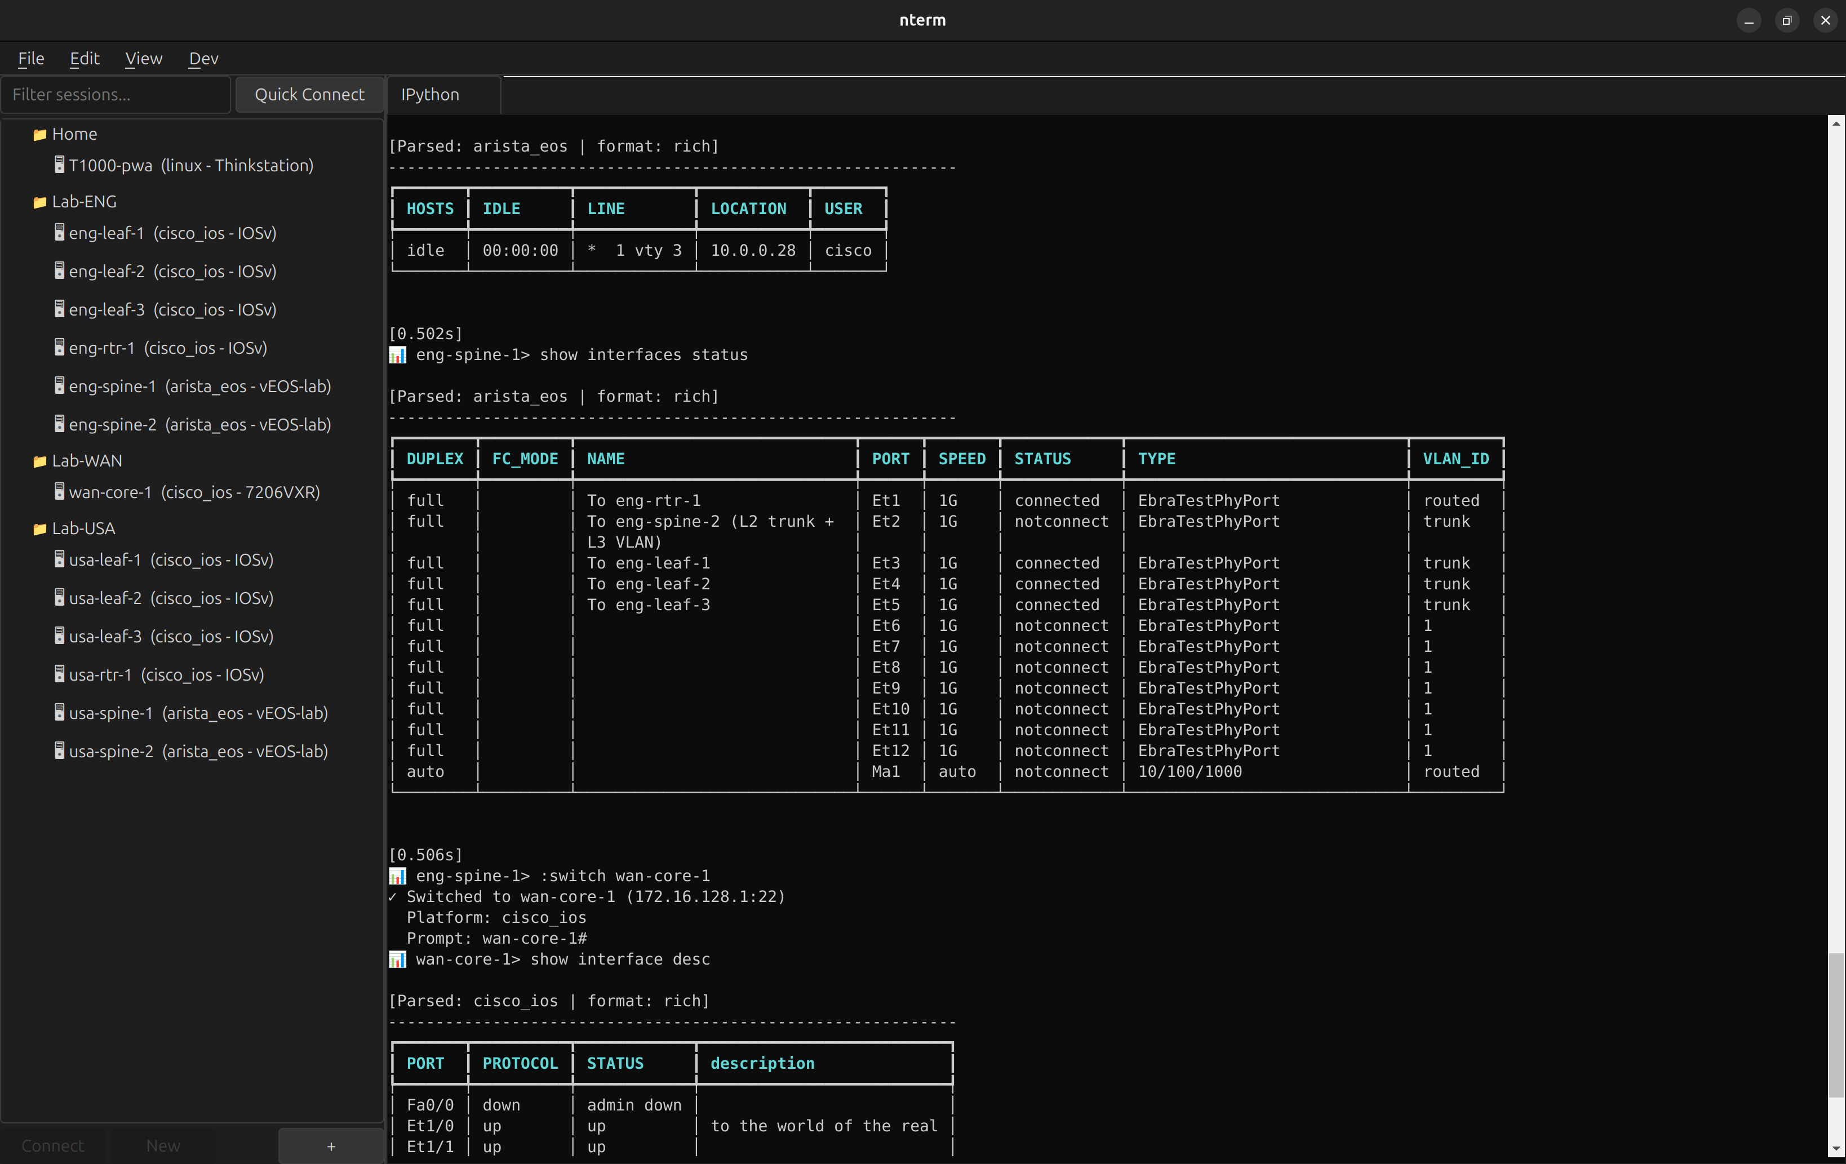Click the Lab-ENG folder icon
This screenshot has height=1164, width=1846.
[x=40, y=202]
